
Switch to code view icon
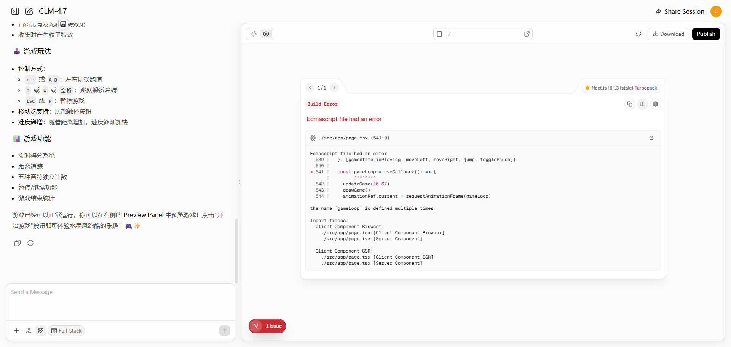pos(254,34)
